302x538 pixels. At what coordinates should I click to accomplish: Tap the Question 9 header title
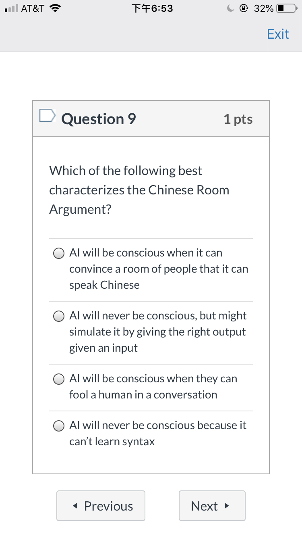(99, 119)
